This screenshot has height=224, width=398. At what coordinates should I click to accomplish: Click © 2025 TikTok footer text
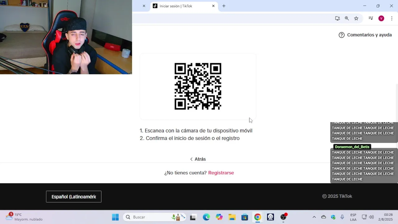point(337,196)
